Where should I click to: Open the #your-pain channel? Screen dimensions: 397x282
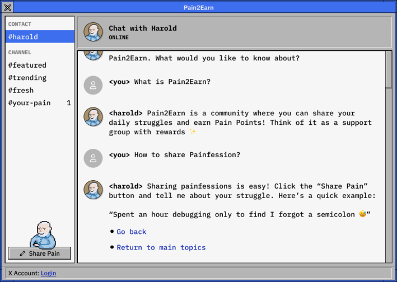coord(29,103)
